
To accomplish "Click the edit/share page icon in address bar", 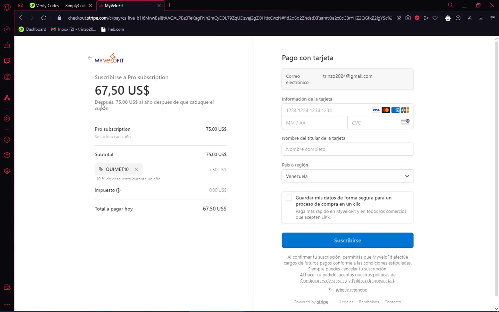I will pos(399,18).
